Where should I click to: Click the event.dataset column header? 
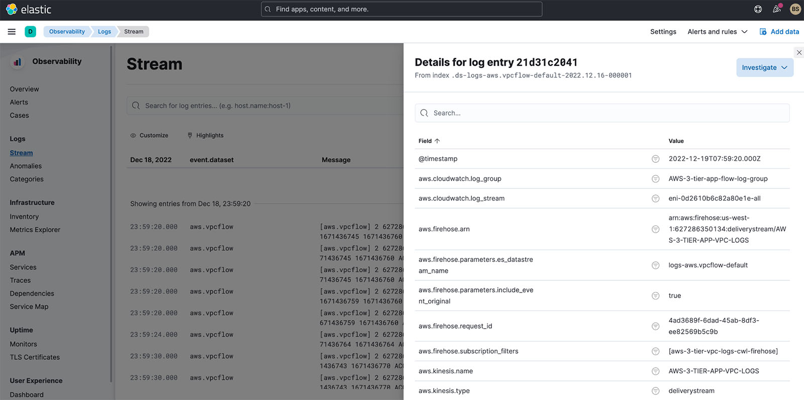point(212,160)
